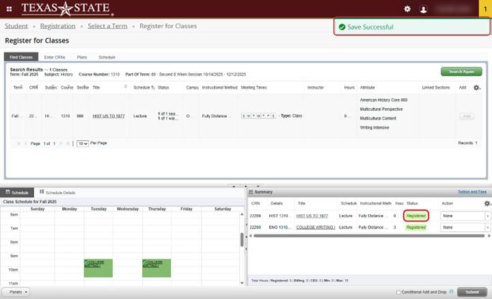Switch to the Plans tab
Viewport: 492px width, 299px height.
coord(81,57)
